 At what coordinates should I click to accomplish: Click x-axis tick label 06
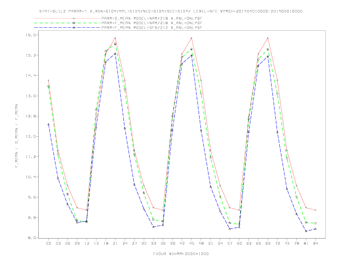tap(68, 243)
